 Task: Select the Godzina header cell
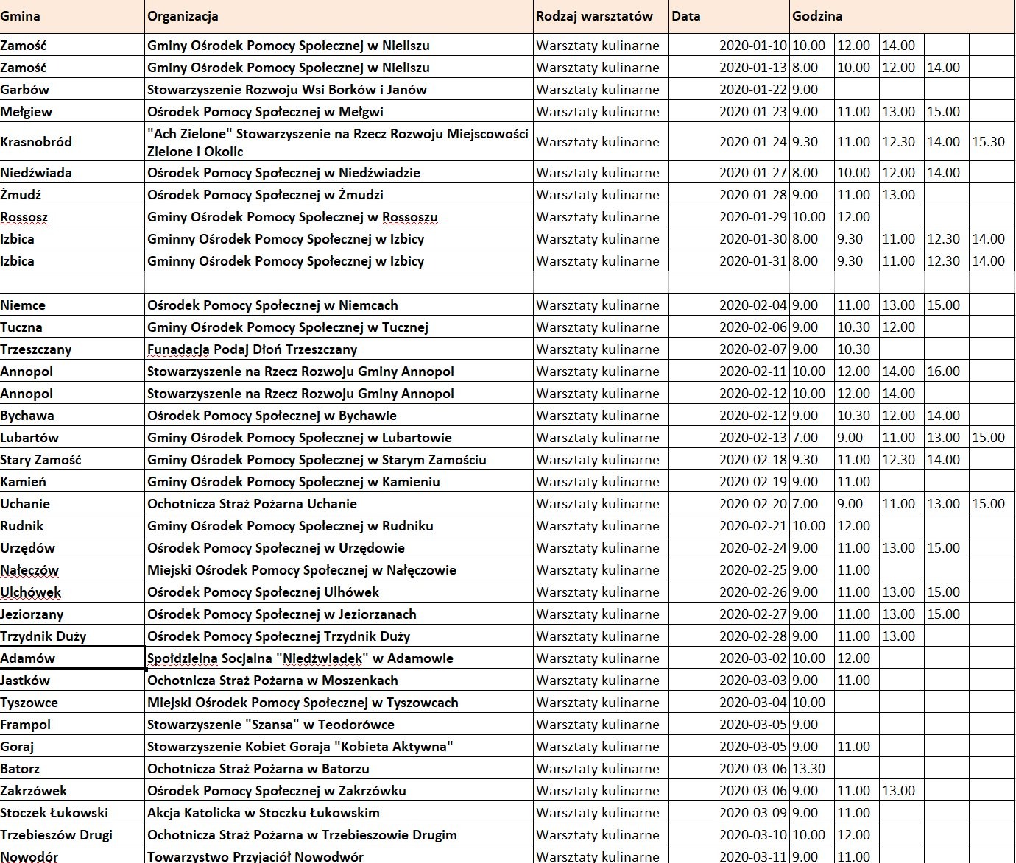tap(903, 16)
